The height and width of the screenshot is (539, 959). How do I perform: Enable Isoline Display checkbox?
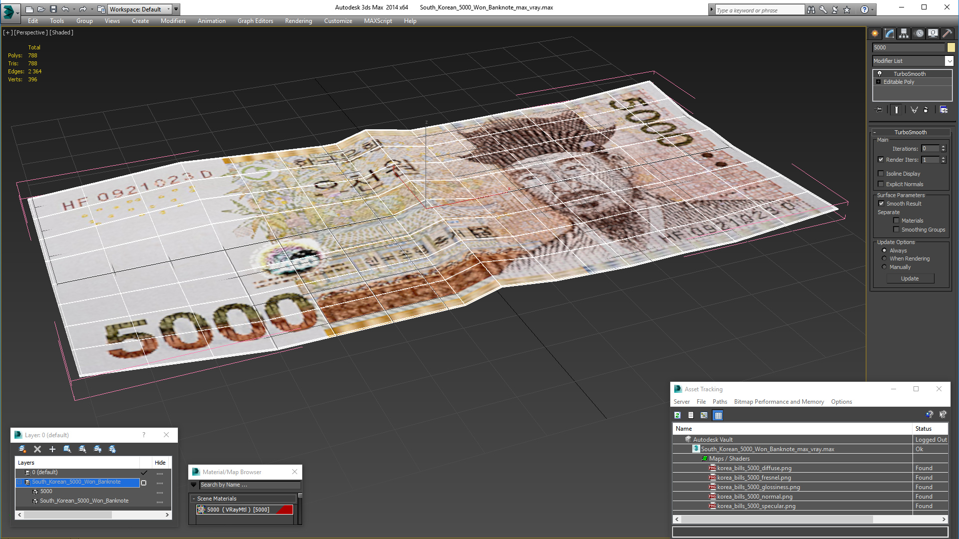(881, 174)
